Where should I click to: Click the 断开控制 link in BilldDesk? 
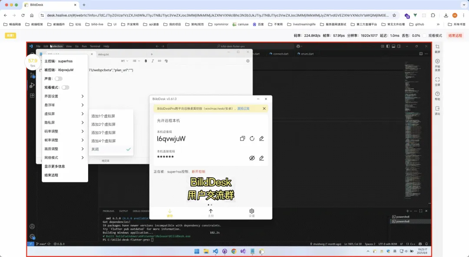point(198,172)
